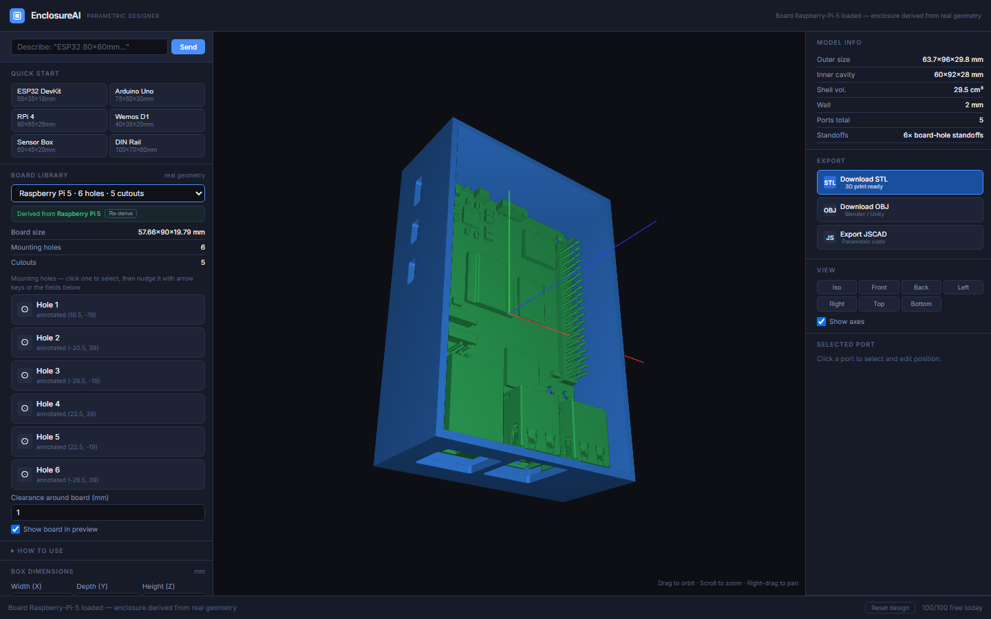This screenshot has width=991, height=619.
Task: Select the Hole 2 target icon
Action: click(x=25, y=343)
